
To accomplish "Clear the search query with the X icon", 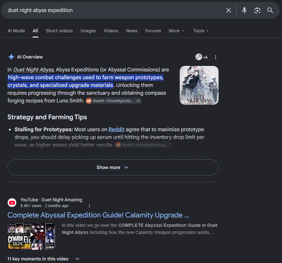I will (x=228, y=10).
